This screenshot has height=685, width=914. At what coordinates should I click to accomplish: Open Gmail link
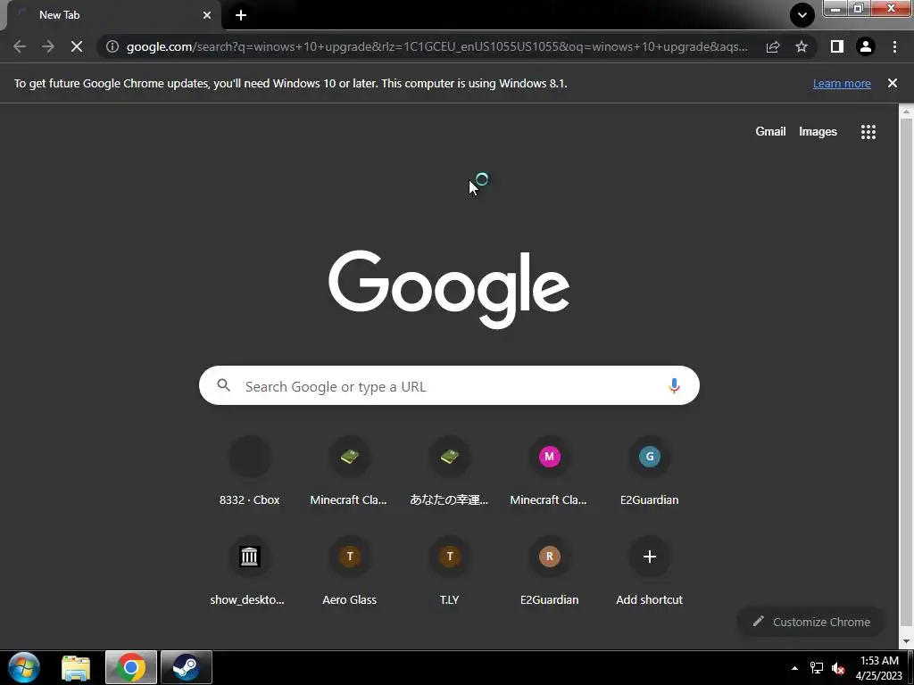[770, 132]
